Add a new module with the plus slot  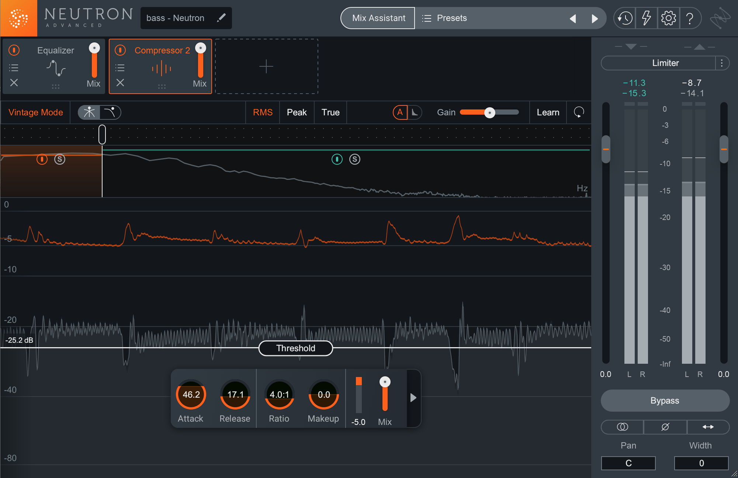pos(266,66)
